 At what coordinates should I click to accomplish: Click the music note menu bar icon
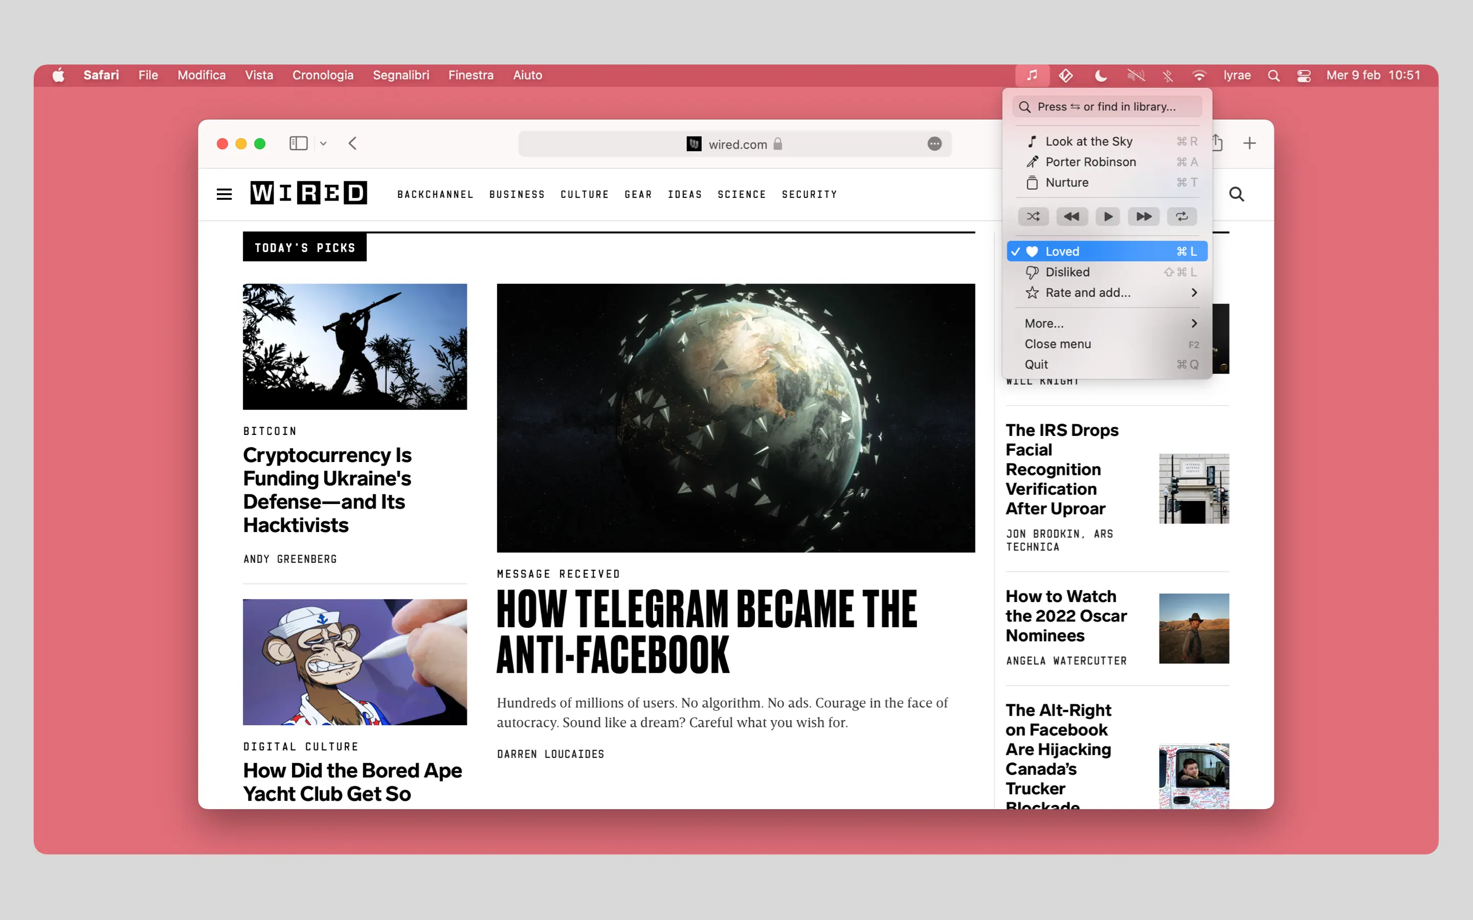(1032, 75)
